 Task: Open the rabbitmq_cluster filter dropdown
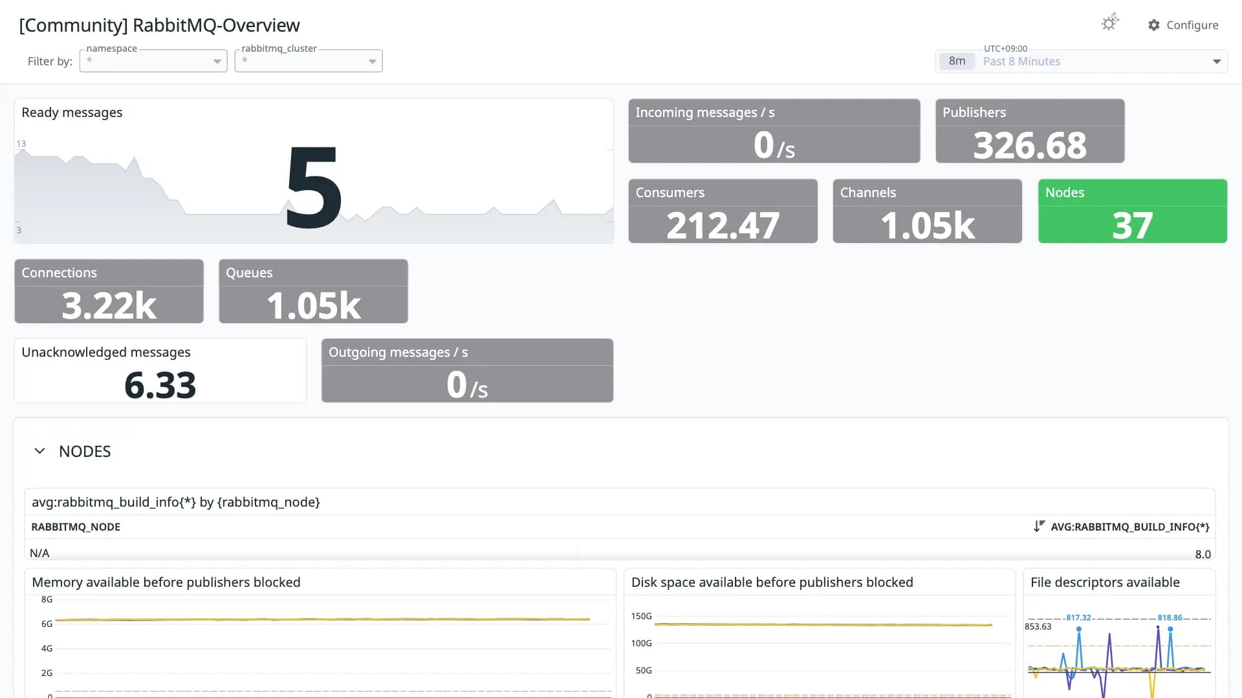tap(309, 61)
